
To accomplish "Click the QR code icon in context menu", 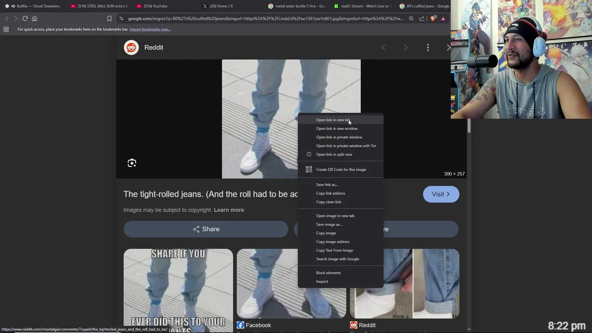I will coord(309,169).
